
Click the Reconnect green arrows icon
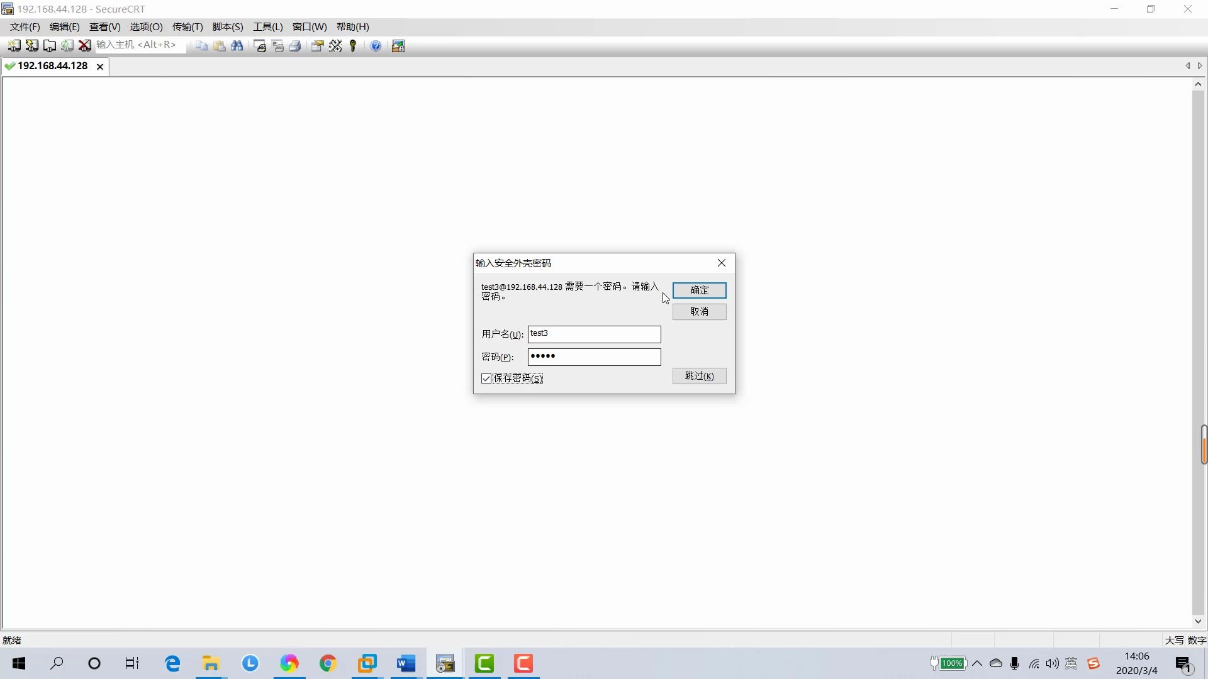point(67,46)
